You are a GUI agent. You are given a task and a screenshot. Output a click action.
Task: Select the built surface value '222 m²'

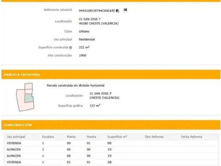click(84, 47)
